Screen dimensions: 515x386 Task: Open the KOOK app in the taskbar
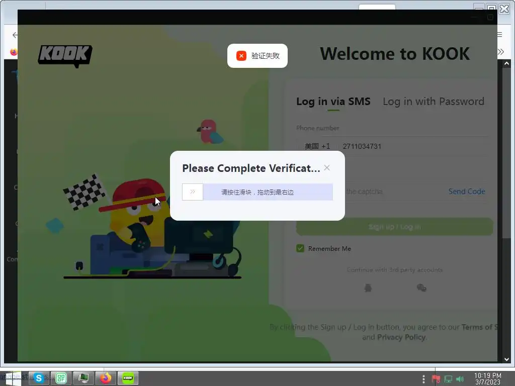(128, 378)
